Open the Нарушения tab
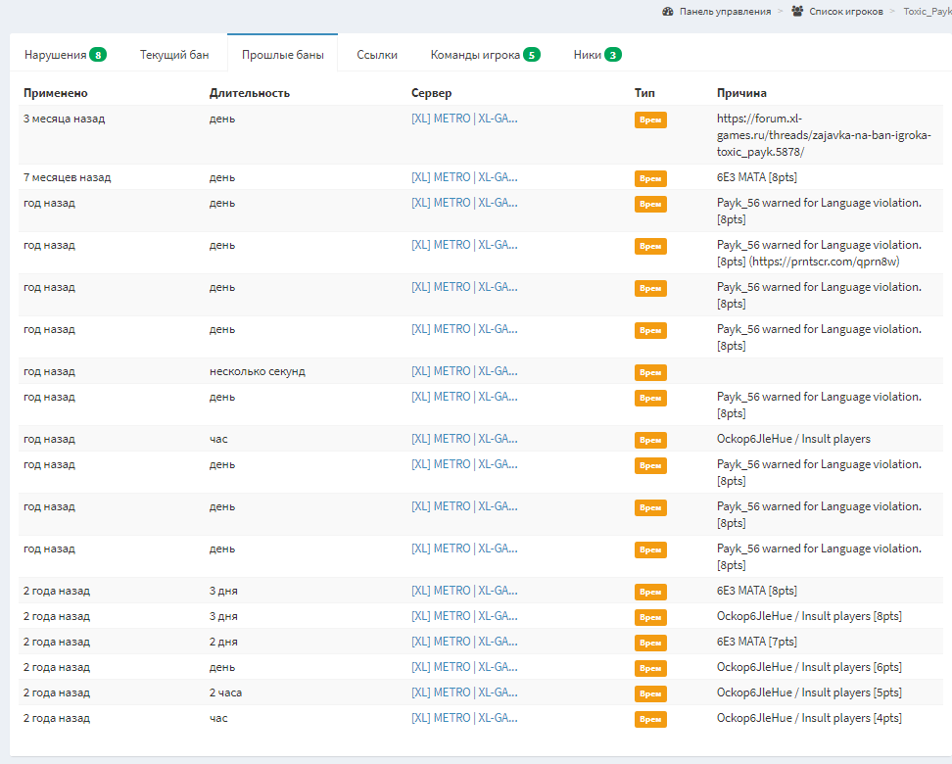This screenshot has height=764, width=952. click(56, 55)
